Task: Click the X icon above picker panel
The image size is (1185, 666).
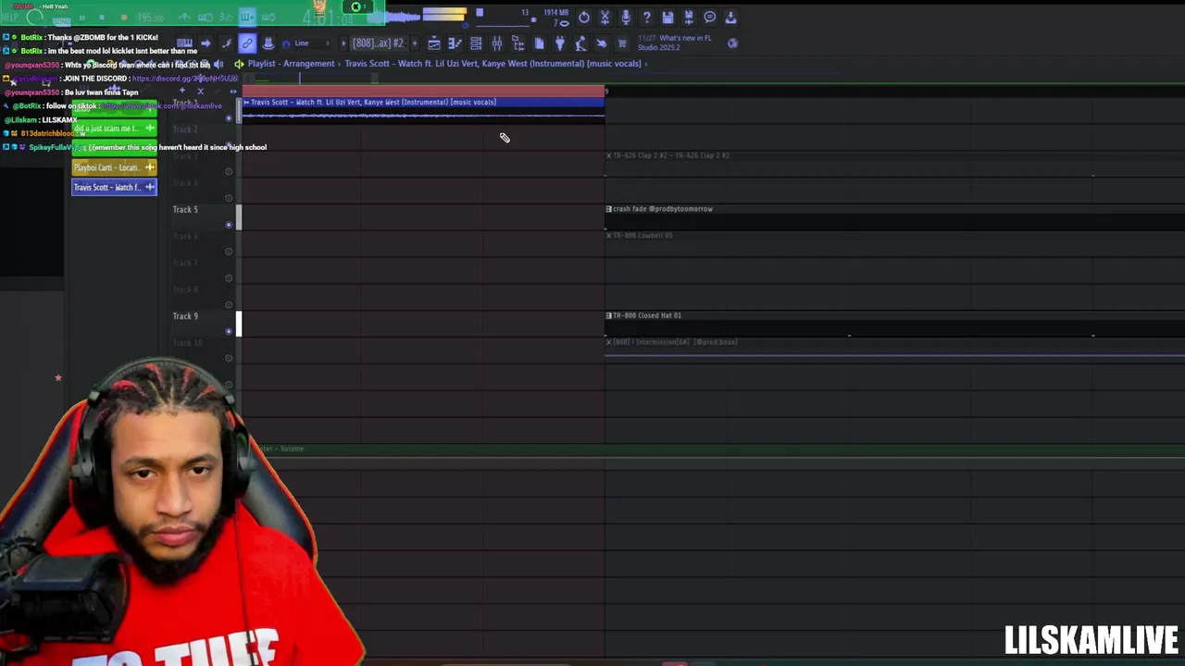Action: (x=200, y=91)
